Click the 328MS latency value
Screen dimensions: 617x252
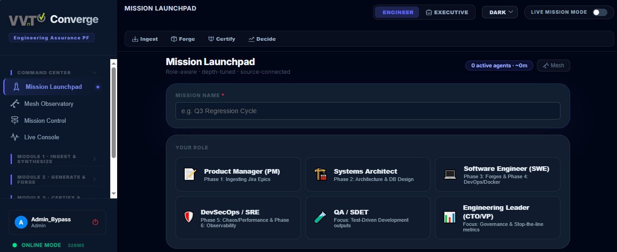[76, 246]
